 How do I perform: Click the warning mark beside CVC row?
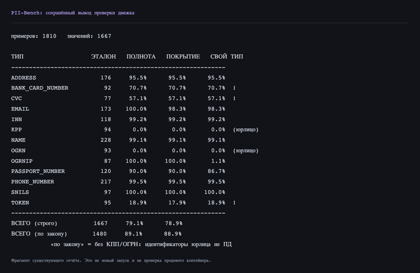234,99
